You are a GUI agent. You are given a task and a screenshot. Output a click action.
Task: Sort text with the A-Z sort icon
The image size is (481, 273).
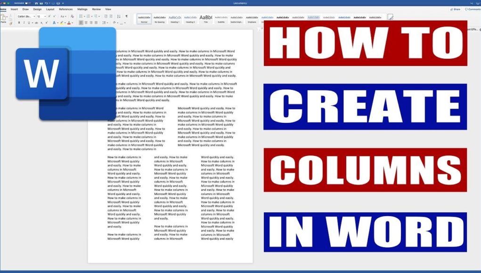click(x=119, y=16)
